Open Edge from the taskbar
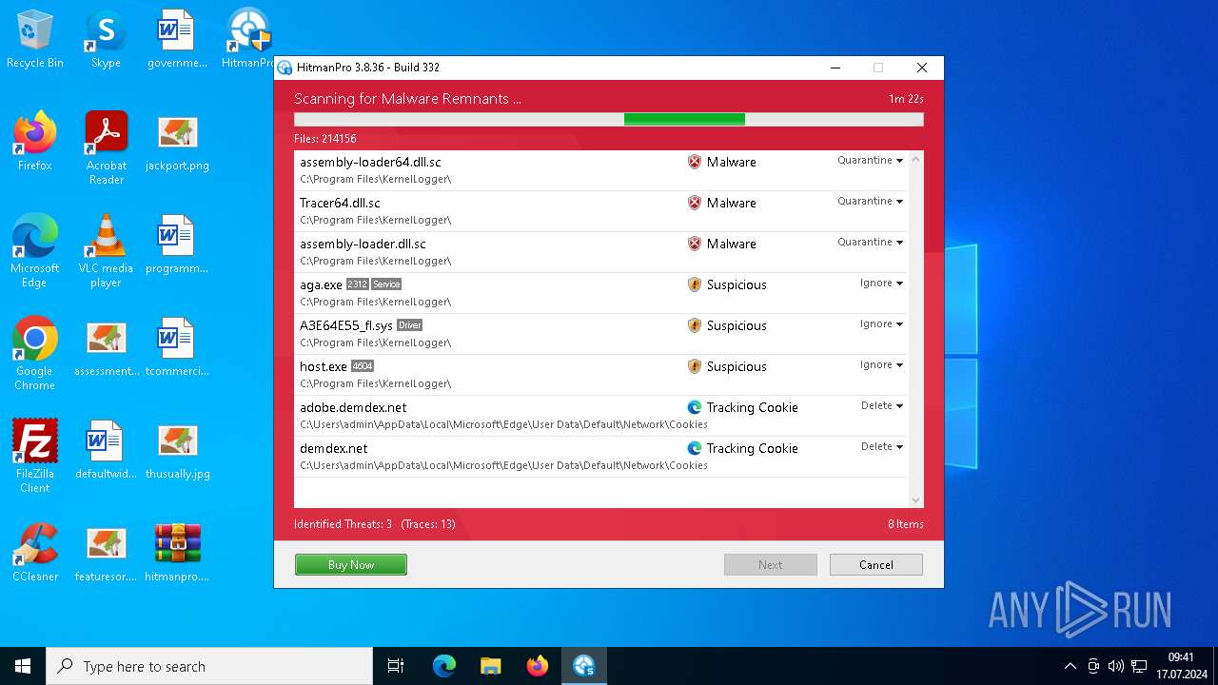The height and width of the screenshot is (685, 1218). pos(444,666)
